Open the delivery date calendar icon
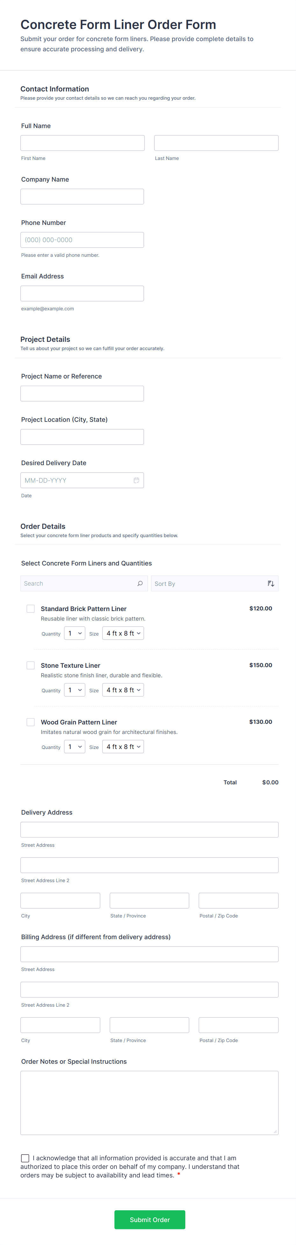Image resolution: width=296 pixels, height=1245 pixels. pyautogui.click(x=136, y=480)
